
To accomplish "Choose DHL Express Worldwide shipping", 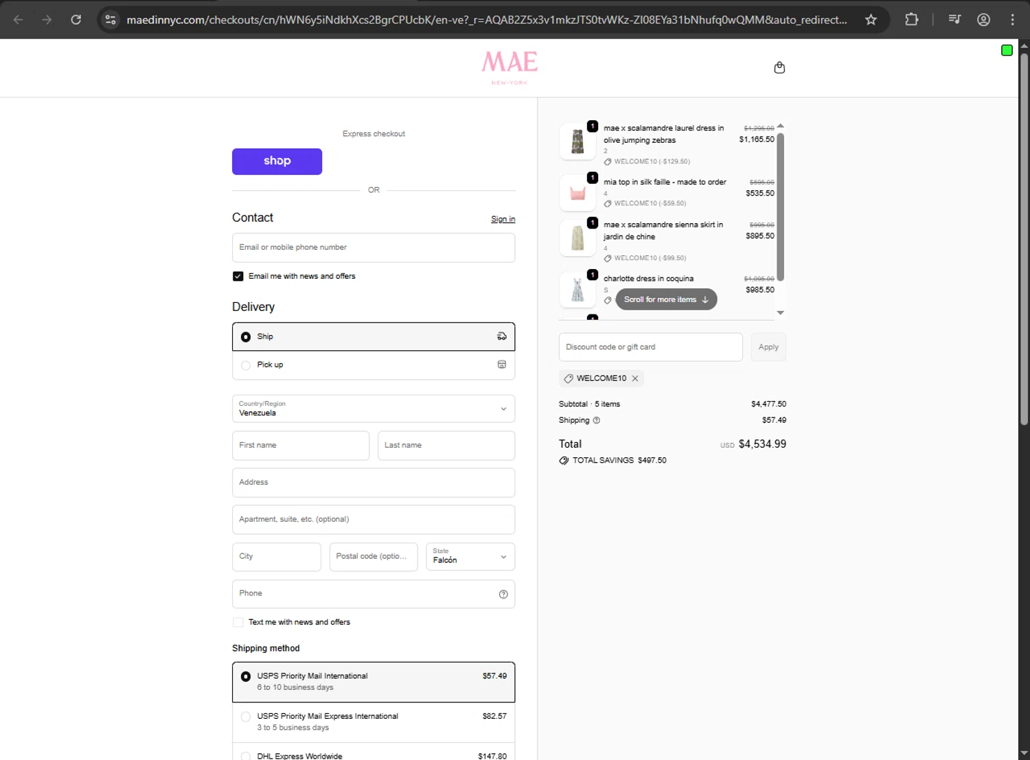I will [x=374, y=752].
